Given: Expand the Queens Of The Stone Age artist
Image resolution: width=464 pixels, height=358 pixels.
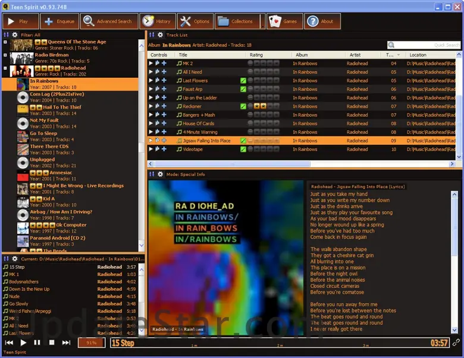Looking at the screenshot, I should pos(5,43).
